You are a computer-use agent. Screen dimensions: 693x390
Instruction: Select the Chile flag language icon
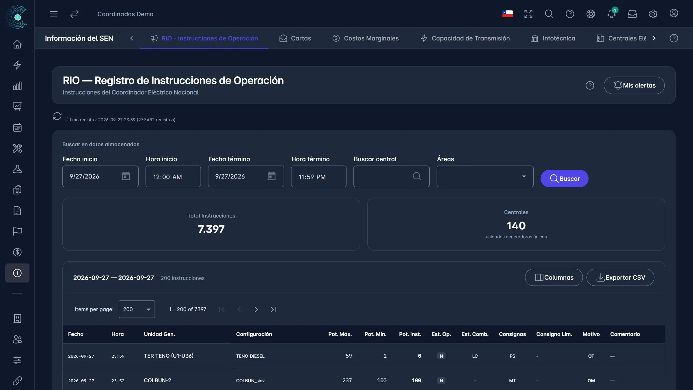[x=508, y=14]
